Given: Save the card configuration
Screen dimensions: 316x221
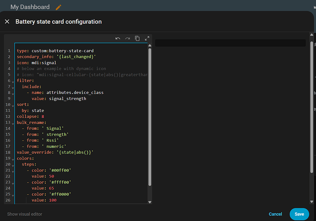Looking at the screenshot, I should 299,214.
